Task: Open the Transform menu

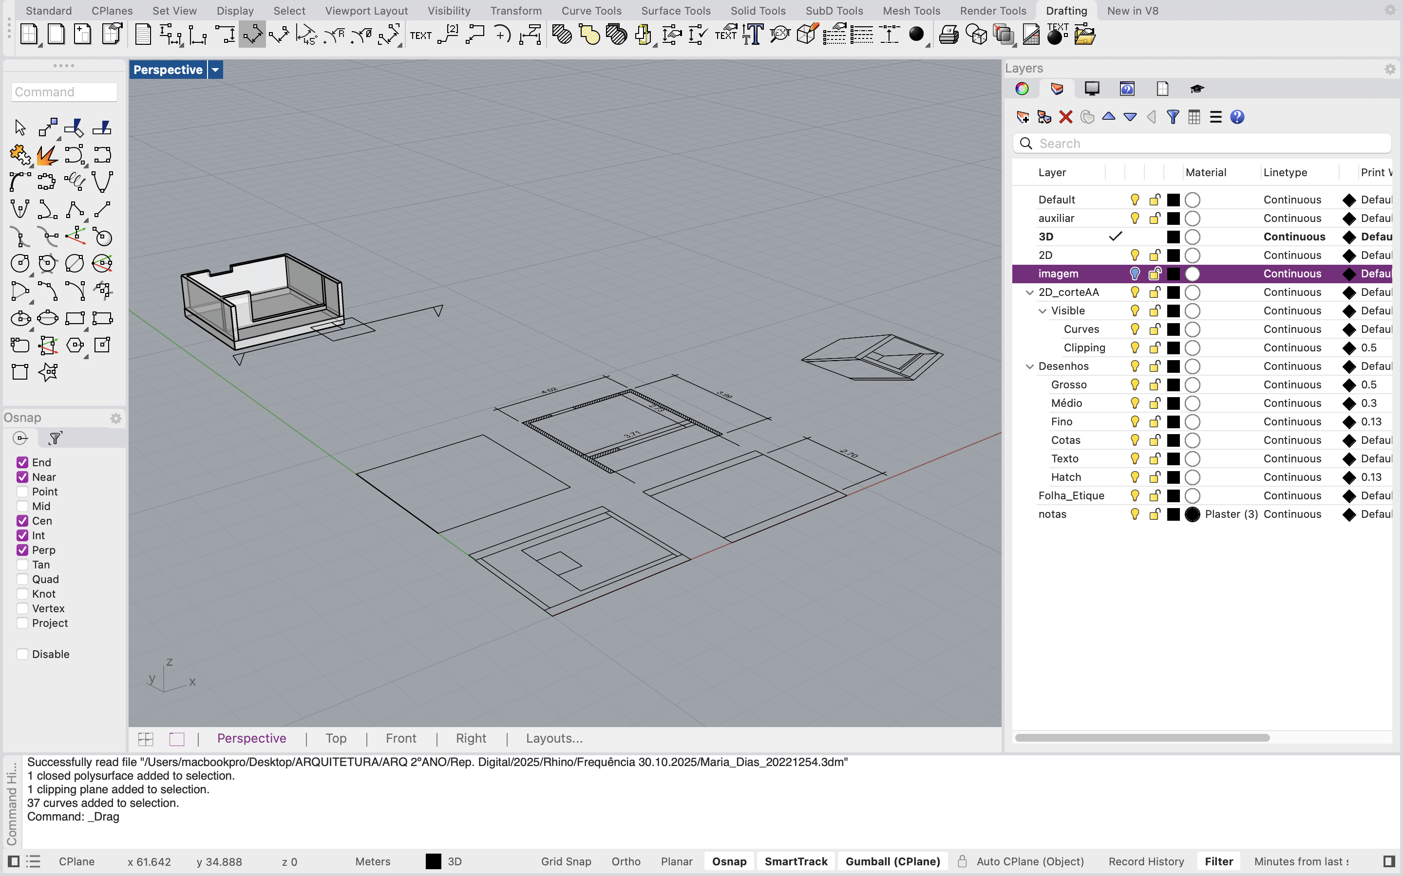Action: (515, 10)
